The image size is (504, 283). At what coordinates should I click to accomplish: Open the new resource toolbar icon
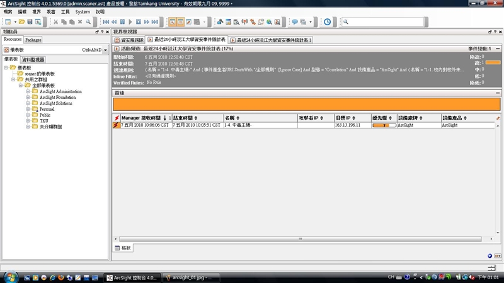point(7,22)
